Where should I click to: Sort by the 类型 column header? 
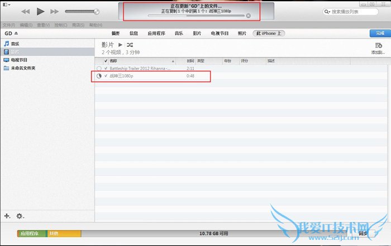coord(209,61)
